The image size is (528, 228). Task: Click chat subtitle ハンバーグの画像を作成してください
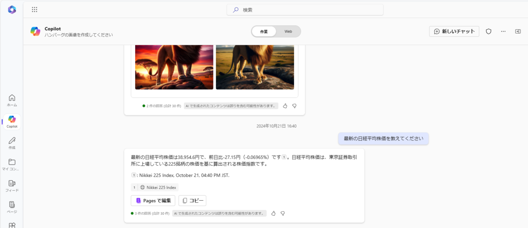[79, 34]
